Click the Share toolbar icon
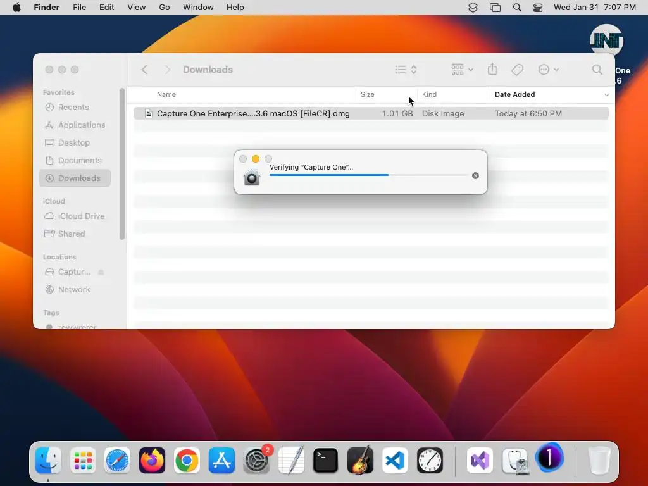The image size is (648, 486). (x=492, y=70)
